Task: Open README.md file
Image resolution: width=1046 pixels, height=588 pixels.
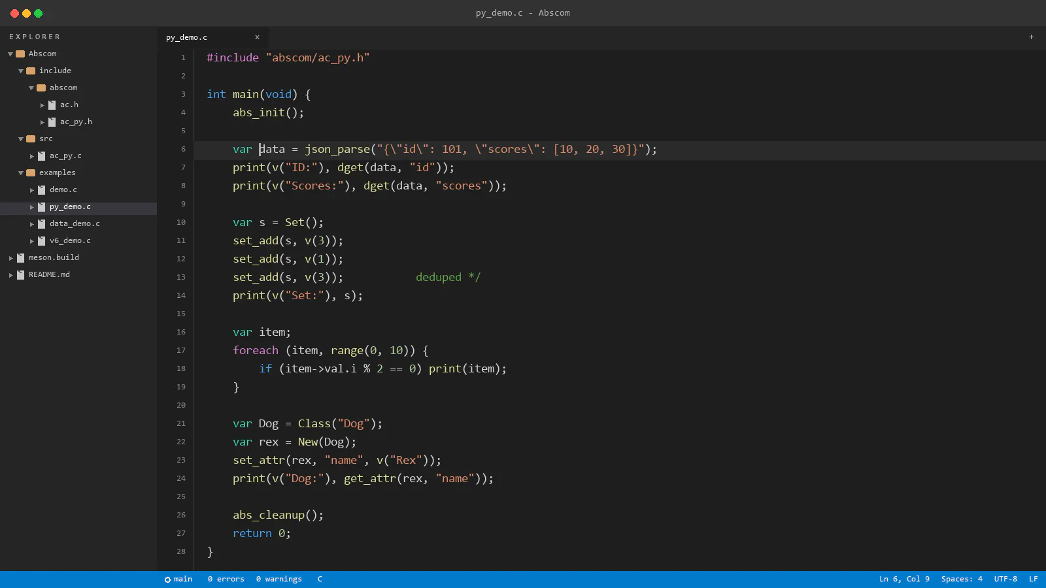Action: (x=49, y=274)
